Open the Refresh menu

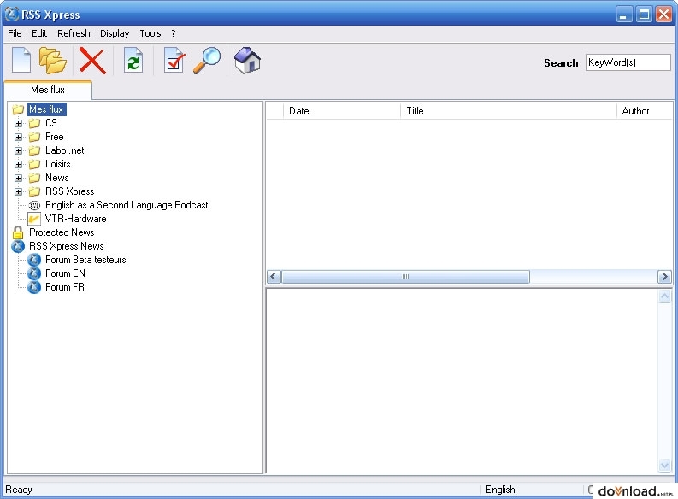[74, 33]
